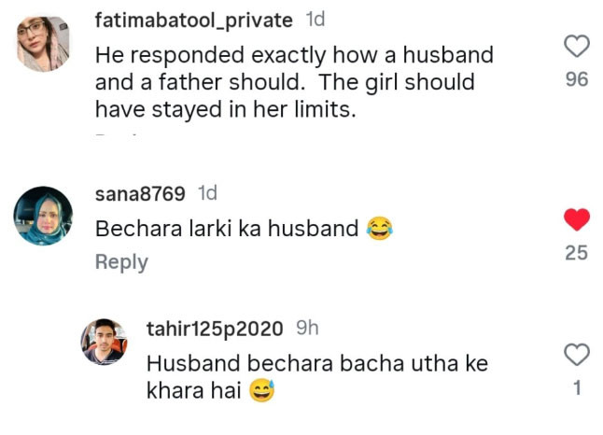
Task: Select the reply text "Husband bechara bacha utha ke"
Action: point(317,363)
